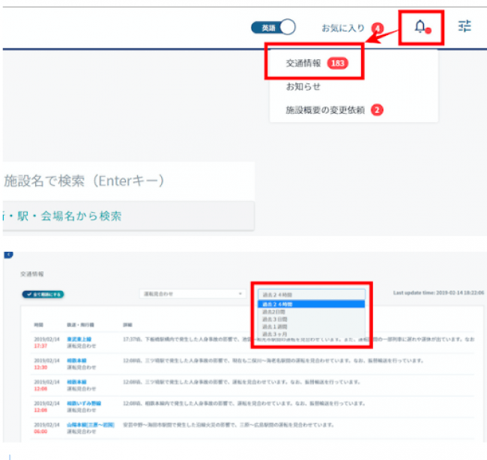This screenshot has height=460, width=487.
Task: Click the 施設名で検索 search field
Action: [x=129, y=181]
